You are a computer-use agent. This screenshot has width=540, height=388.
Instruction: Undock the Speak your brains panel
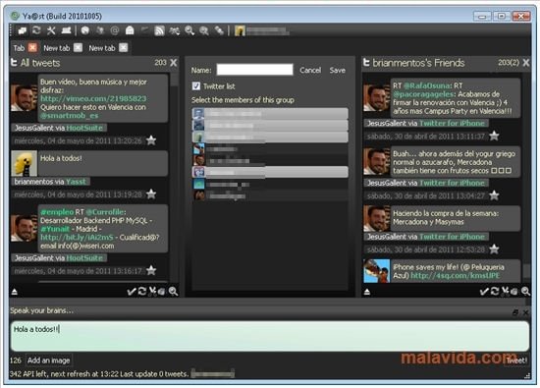(x=515, y=312)
